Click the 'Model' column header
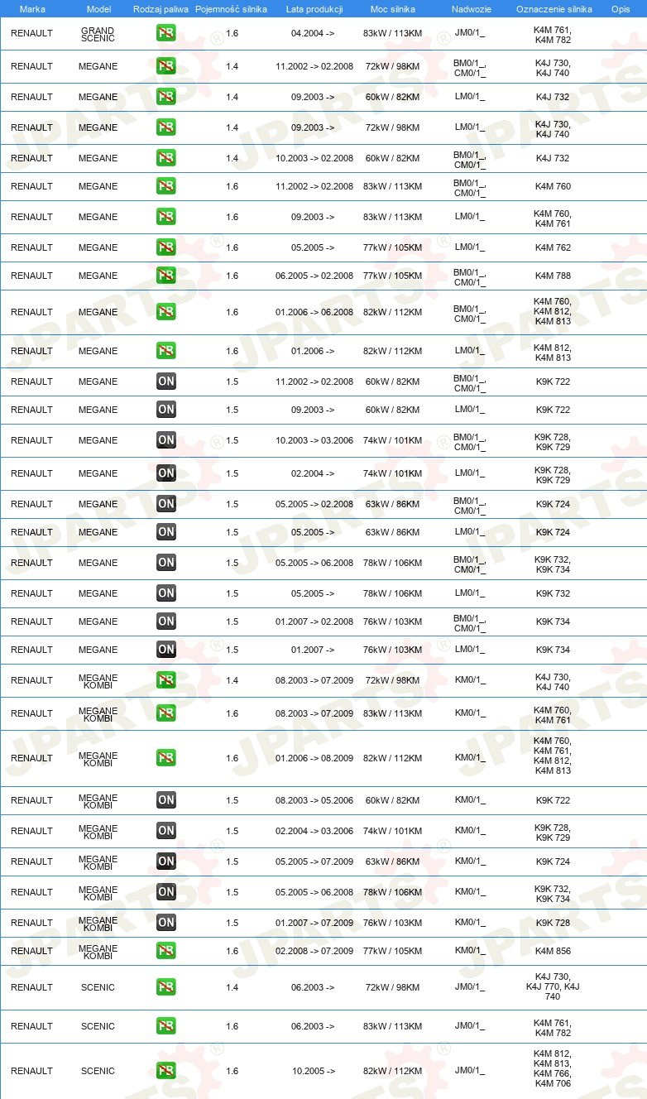The width and height of the screenshot is (647, 1099). click(x=98, y=9)
